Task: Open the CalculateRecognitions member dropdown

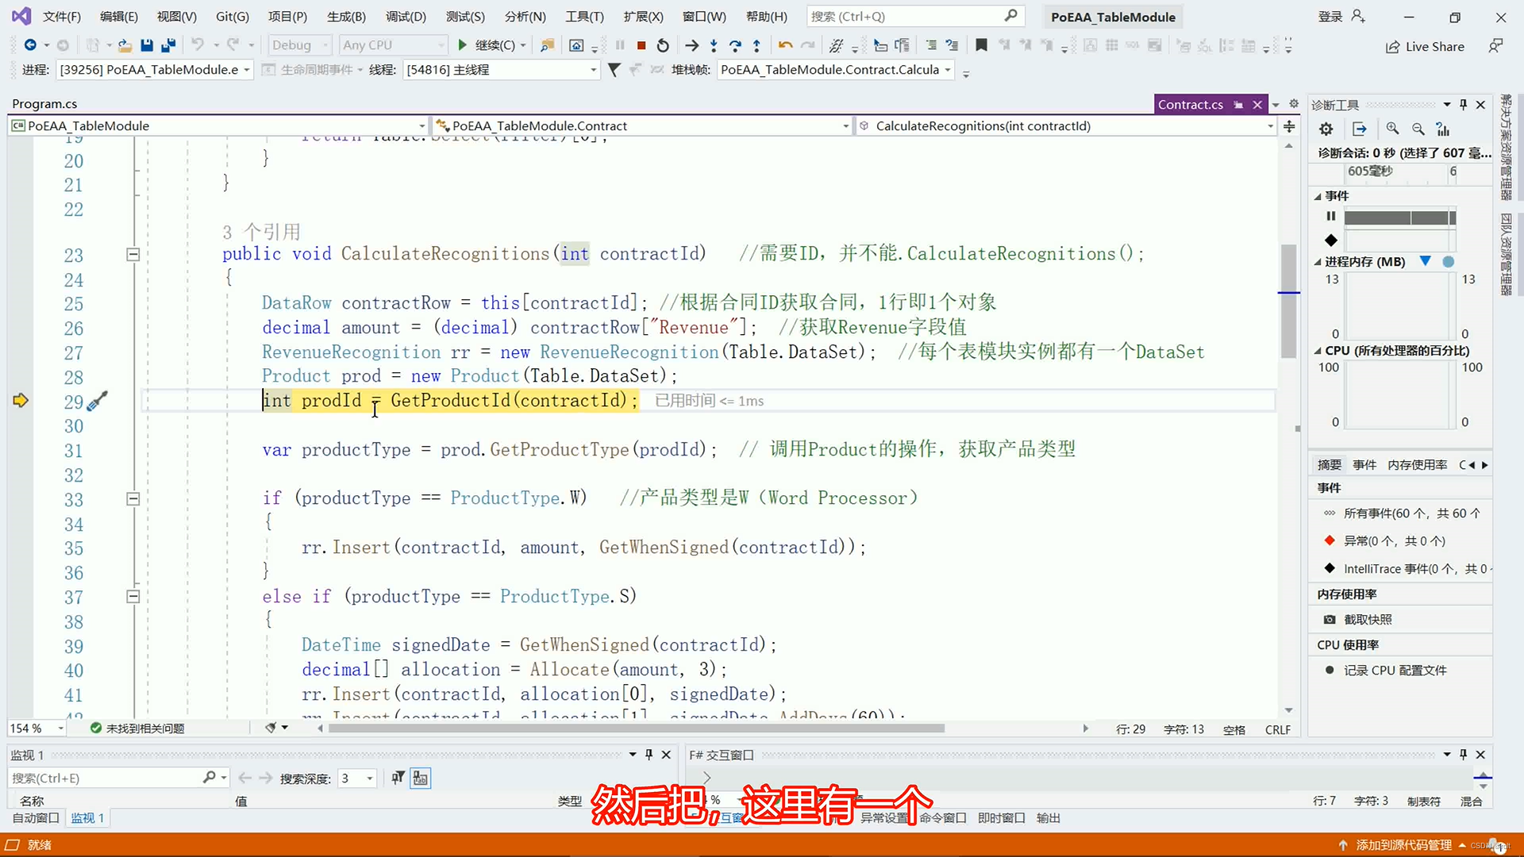Action: [1066, 126]
